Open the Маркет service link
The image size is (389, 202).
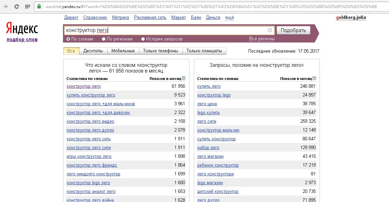tap(179, 18)
